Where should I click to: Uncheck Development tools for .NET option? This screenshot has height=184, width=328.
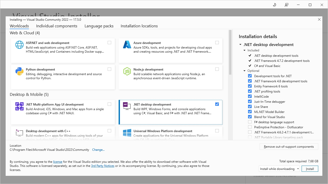[x=250, y=76]
